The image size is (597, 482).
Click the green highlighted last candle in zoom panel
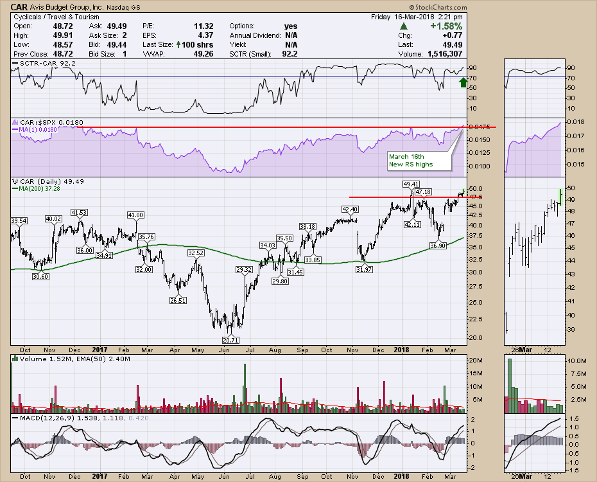click(560, 197)
